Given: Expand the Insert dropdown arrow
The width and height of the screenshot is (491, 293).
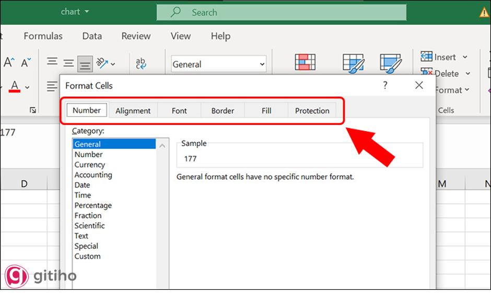Looking at the screenshot, I should (465, 57).
